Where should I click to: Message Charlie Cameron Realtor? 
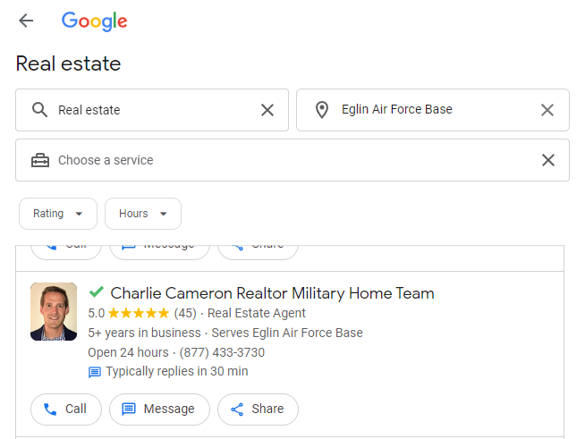[159, 409]
